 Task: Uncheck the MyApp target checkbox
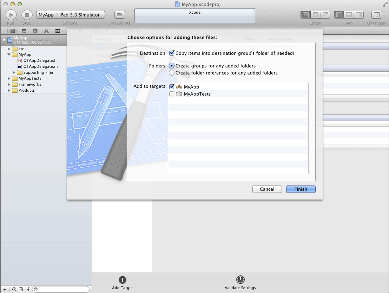(x=172, y=86)
